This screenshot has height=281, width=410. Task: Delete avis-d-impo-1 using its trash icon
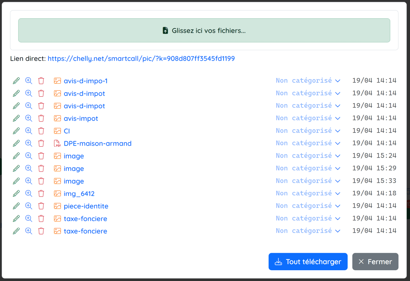pos(41,81)
